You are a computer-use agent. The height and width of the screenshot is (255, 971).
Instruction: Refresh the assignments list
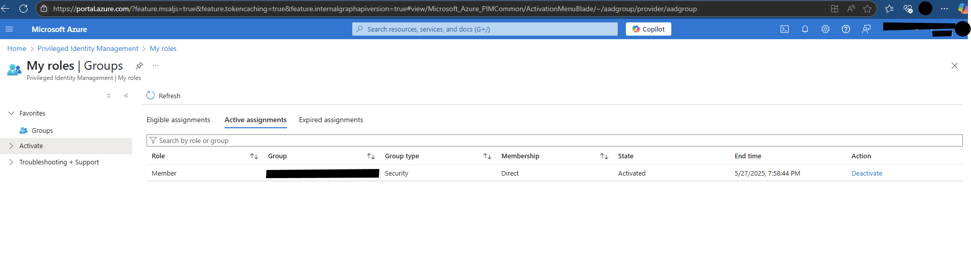click(x=163, y=96)
